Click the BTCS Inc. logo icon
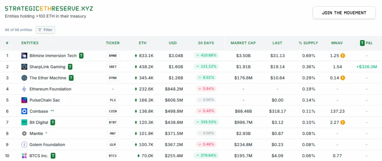382x161 pixels. click(24, 156)
